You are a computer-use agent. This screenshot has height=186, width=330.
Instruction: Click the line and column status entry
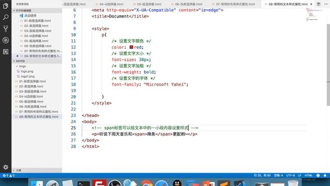(x=262, y=176)
